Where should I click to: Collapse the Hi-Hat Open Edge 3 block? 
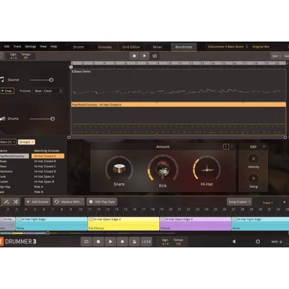point(162,220)
